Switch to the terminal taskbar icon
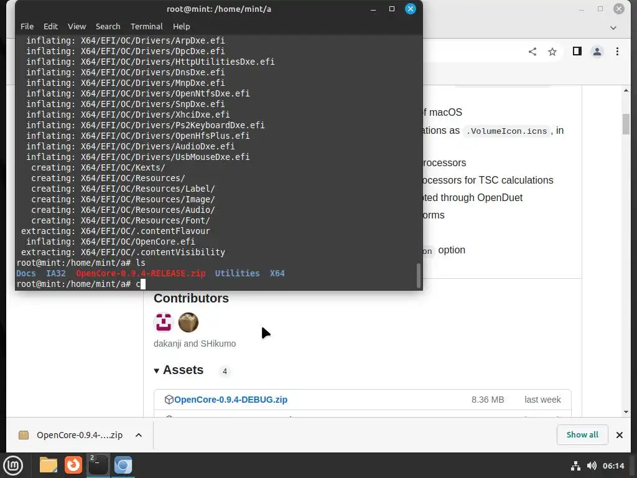 coord(98,465)
